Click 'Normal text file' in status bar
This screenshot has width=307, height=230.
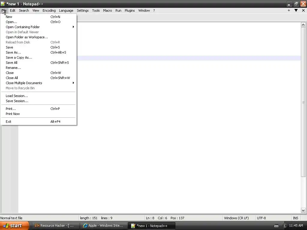[x=11, y=218]
